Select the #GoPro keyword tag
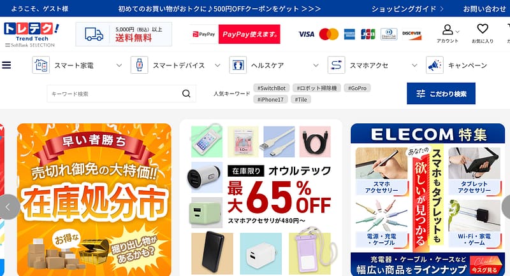This screenshot has width=510, height=276. 357,88
